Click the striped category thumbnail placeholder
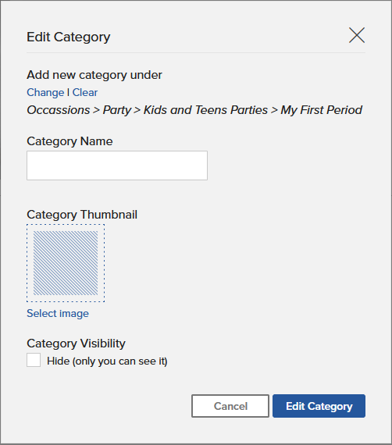 pos(66,263)
